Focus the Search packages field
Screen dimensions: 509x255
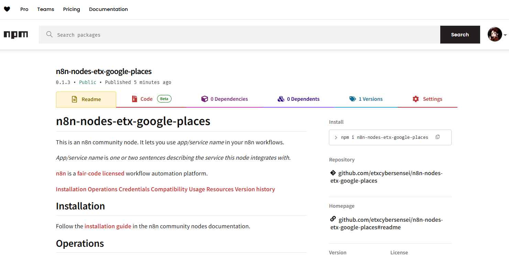click(x=239, y=35)
